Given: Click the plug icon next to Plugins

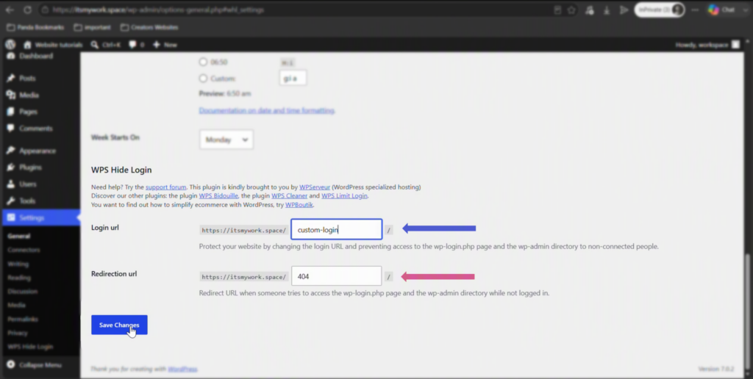Looking at the screenshot, I should coord(10,167).
